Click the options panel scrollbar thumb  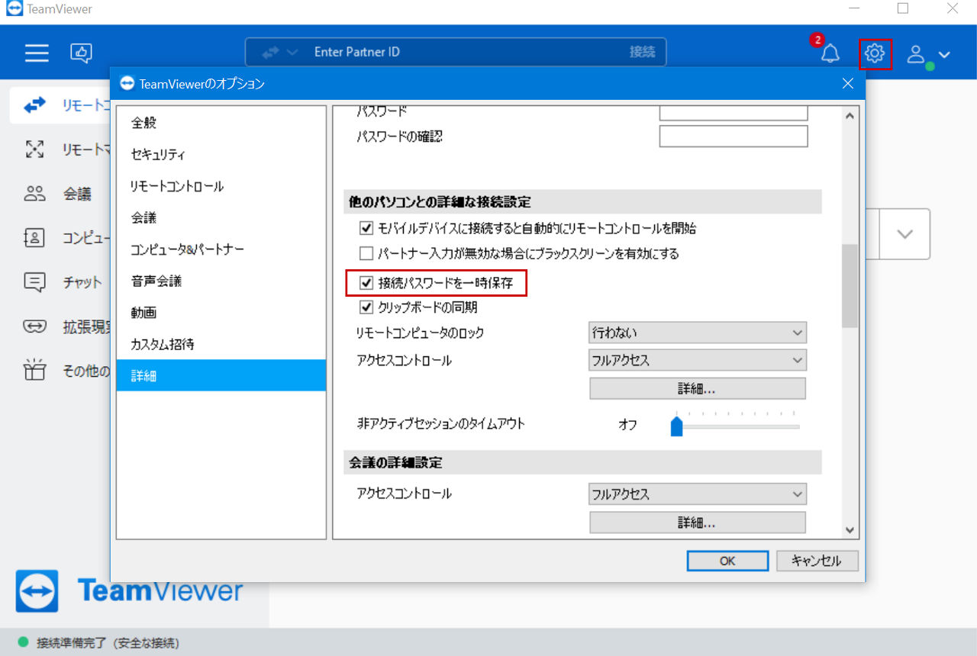pyautogui.click(x=850, y=286)
